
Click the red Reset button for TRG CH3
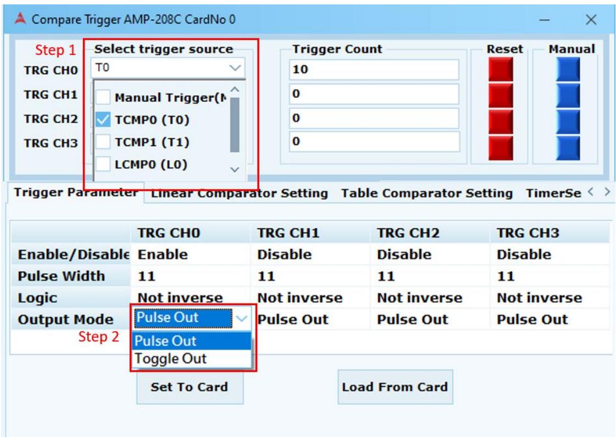point(501,148)
